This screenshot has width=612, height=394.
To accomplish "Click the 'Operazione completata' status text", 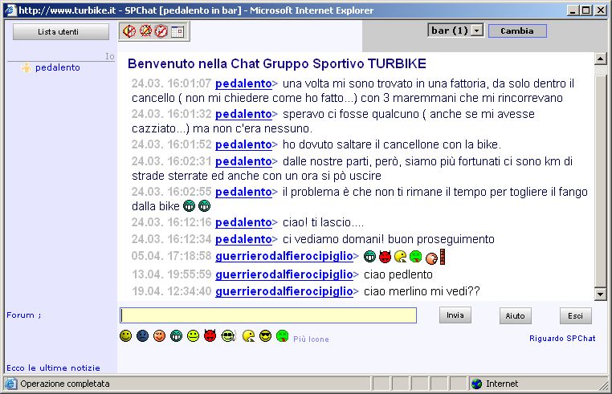I will (65, 384).
